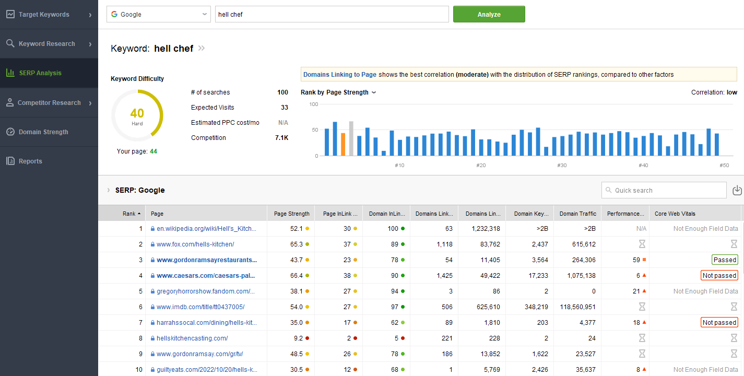Screen dimensions: 744x376
Task: Click the keyword input field containing 'hell chef'
Action: pyautogui.click(x=332, y=15)
